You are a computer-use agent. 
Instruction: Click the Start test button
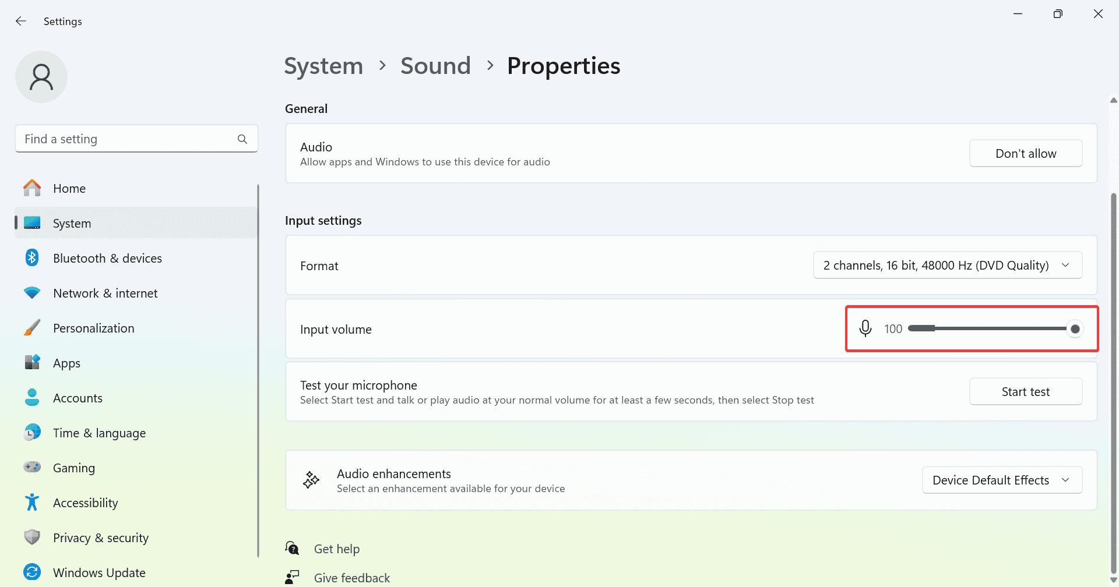pos(1026,391)
